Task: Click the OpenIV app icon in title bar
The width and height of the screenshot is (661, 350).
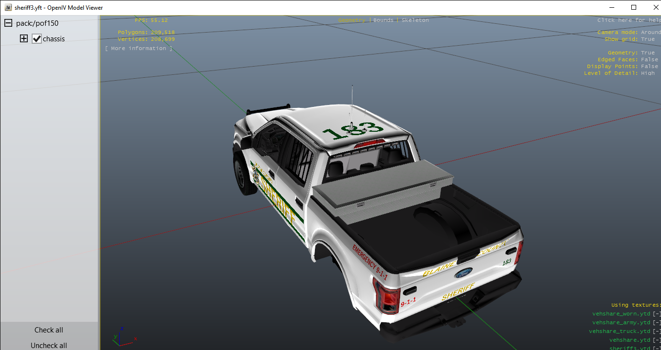Action: pos(8,8)
